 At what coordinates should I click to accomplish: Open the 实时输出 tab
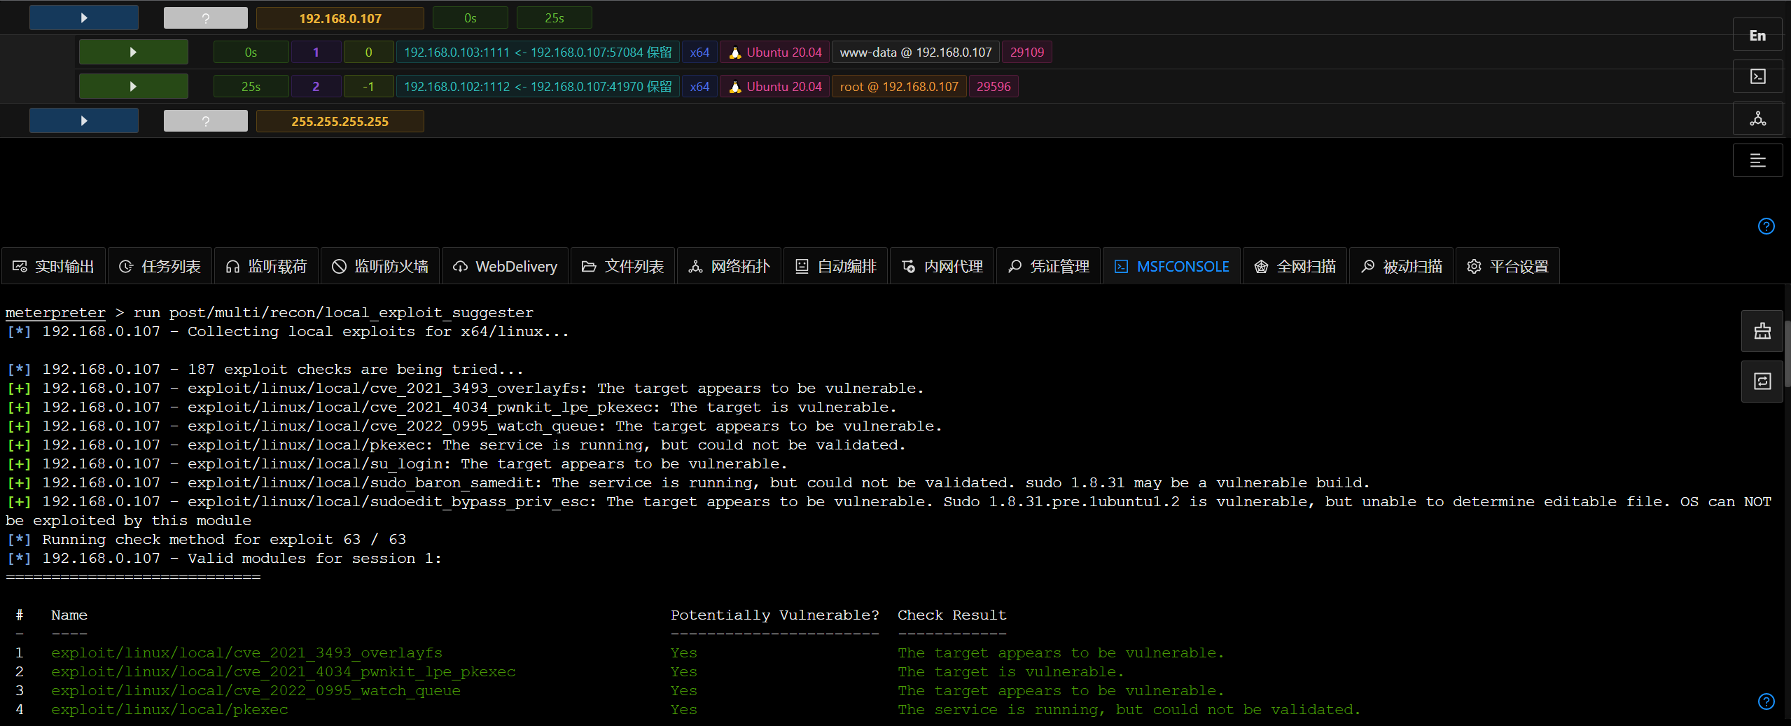click(53, 266)
